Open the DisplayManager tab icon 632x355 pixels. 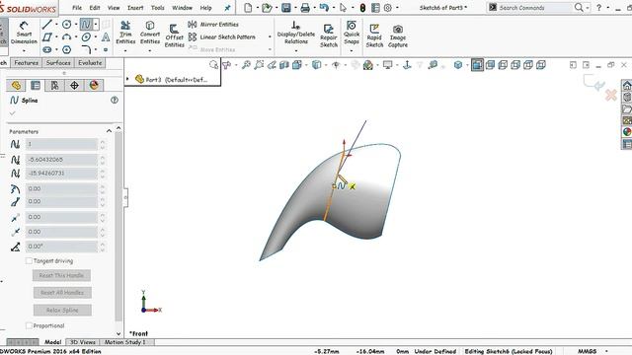pyautogui.click(x=94, y=86)
